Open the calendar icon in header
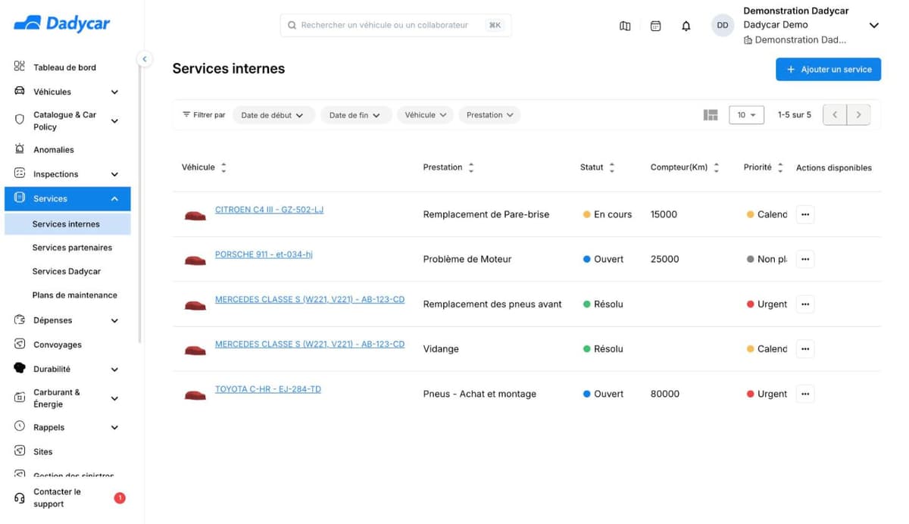The height and width of the screenshot is (524, 909). [x=656, y=26]
